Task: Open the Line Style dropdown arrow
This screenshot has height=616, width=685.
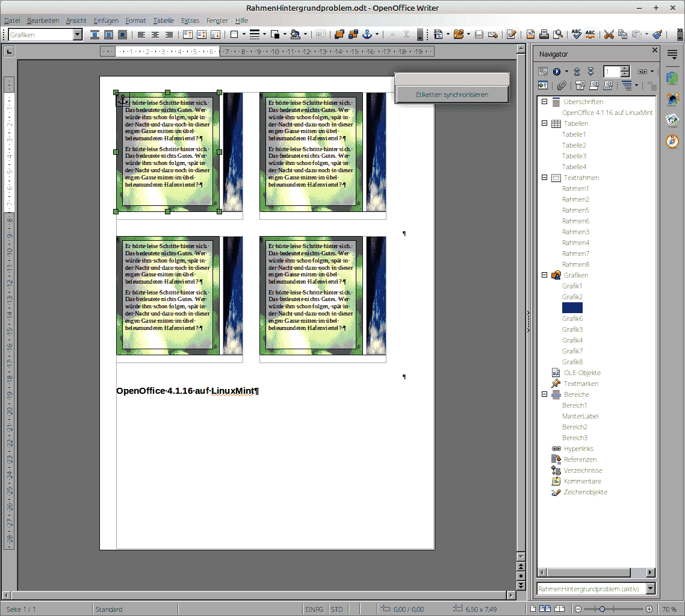Action: click(264, 34)
